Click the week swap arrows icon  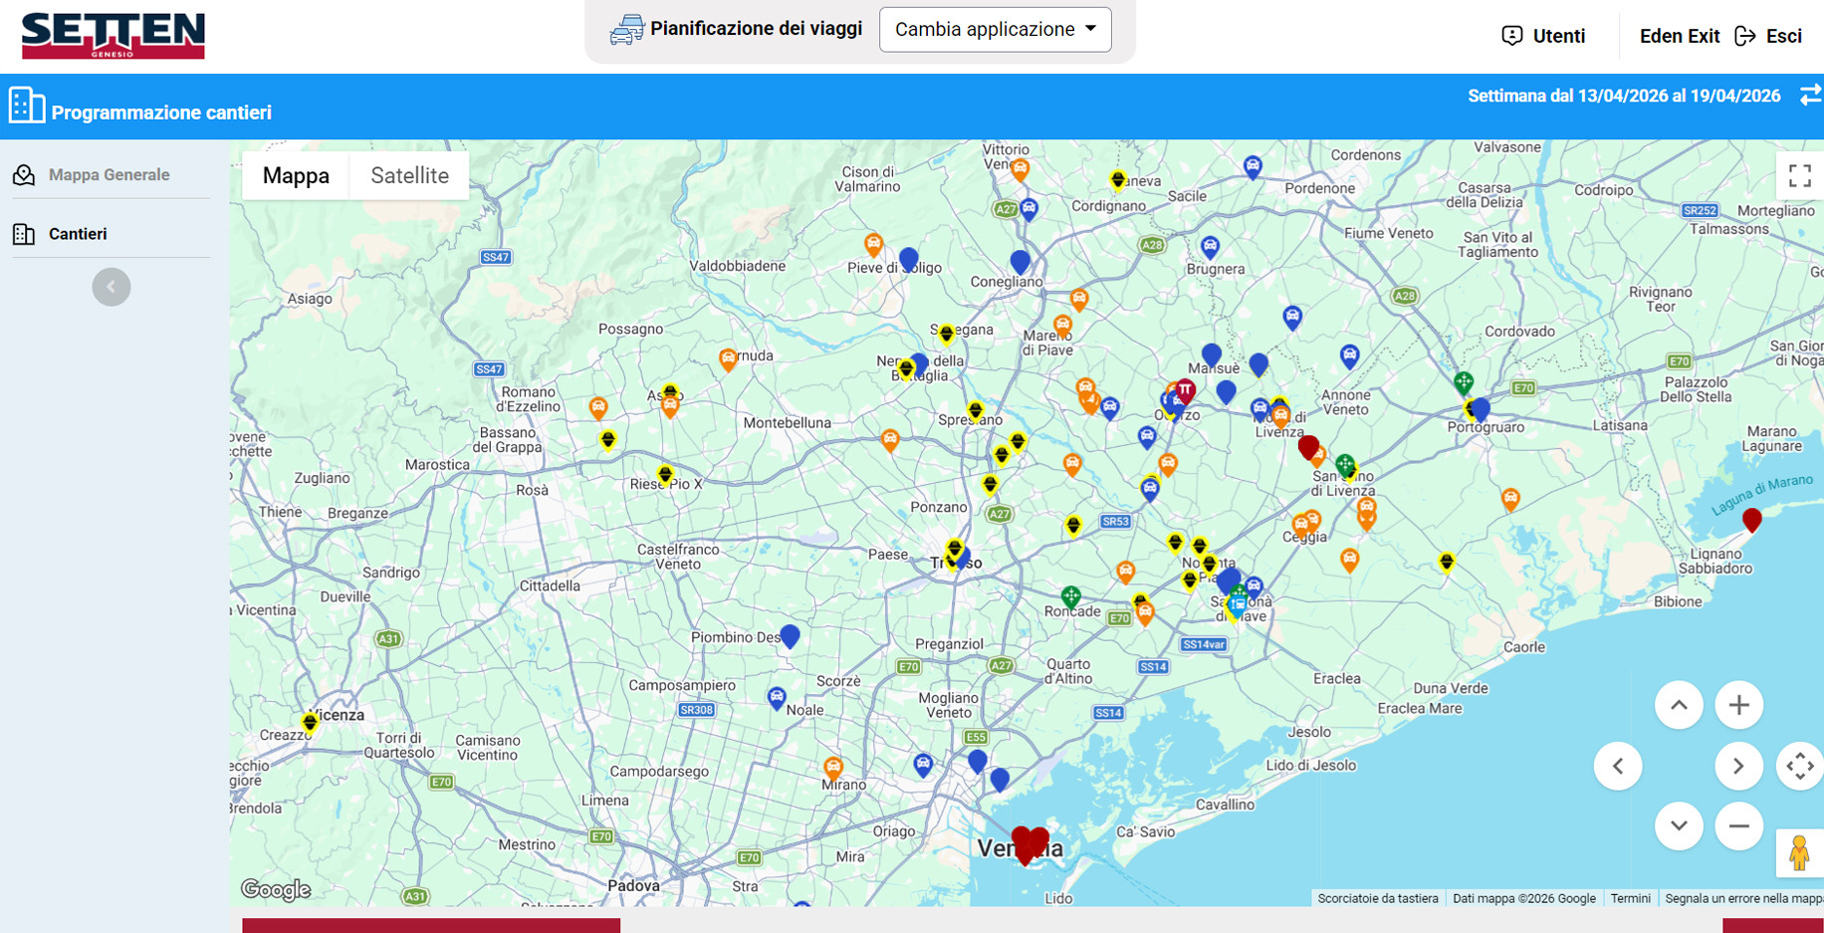[1810, 96]
